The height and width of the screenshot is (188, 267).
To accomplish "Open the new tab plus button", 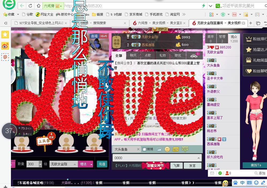I will (251, 23).
